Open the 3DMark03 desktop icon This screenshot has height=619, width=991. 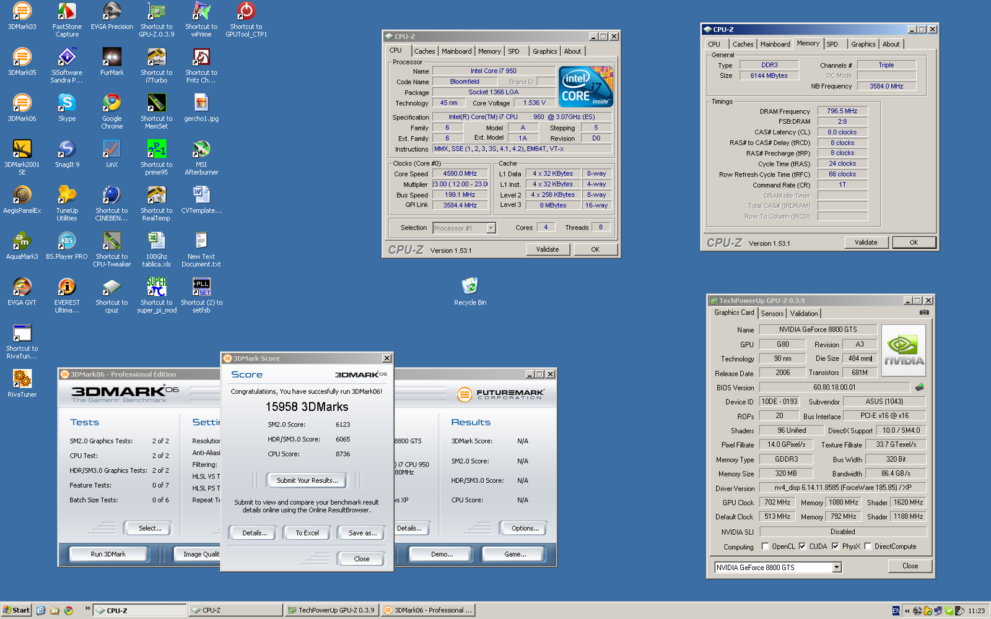(22, 17)
